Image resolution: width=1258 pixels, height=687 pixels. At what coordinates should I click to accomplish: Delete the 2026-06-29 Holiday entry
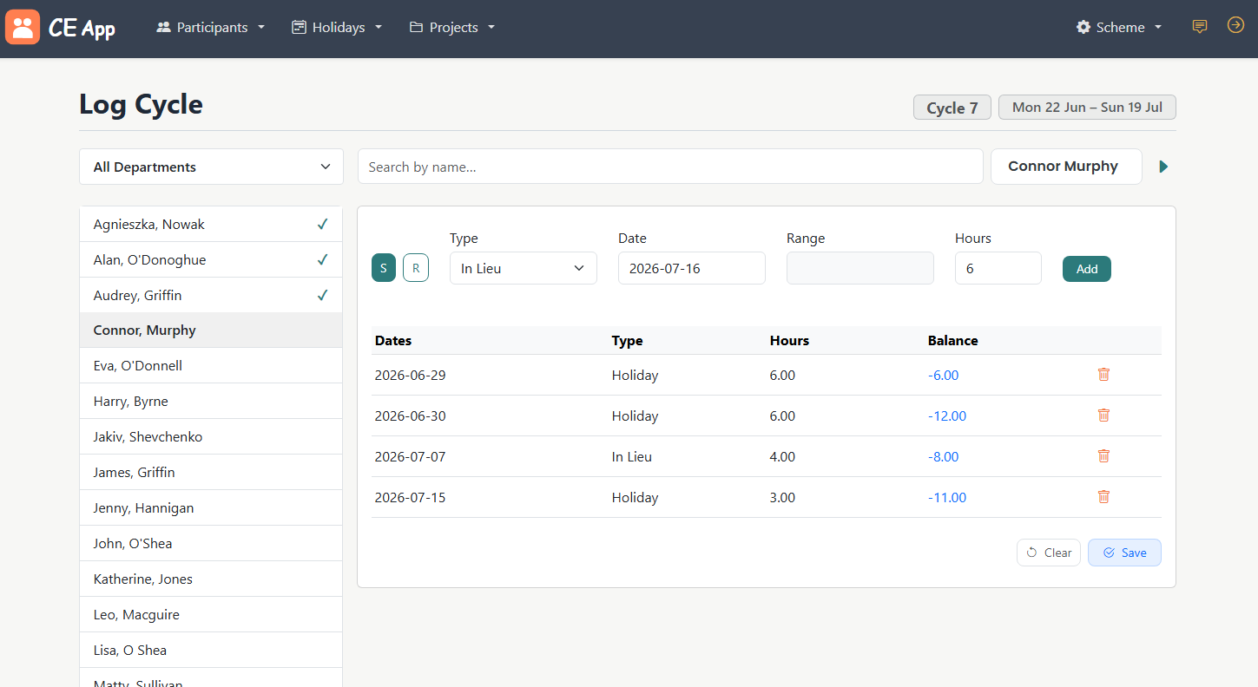point(1103,375)
